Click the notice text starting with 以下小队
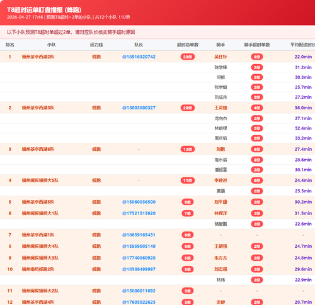Image resolution: width=315 pixels, height=305 pixels. pyautogui.click(x=71, y=32)
